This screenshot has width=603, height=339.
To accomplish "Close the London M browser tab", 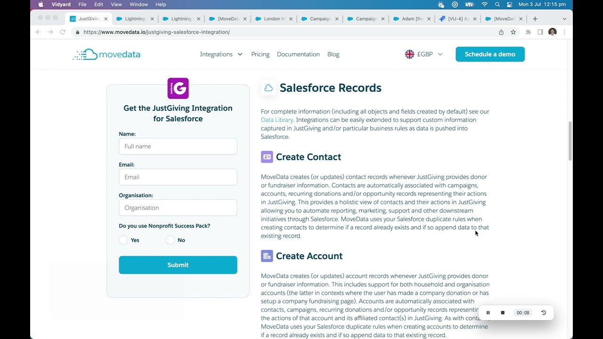I will click(291, 19).
